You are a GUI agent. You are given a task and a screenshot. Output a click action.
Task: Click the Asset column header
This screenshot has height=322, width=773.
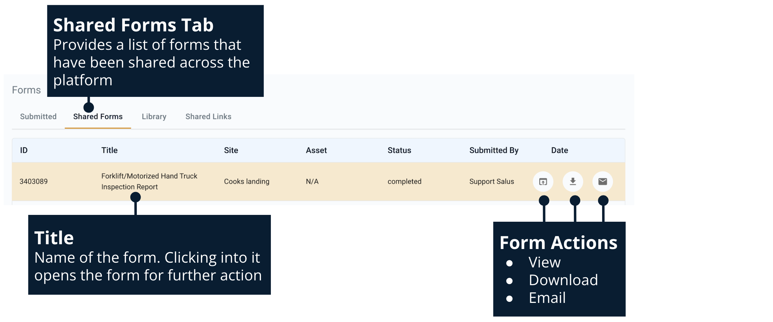316,150
